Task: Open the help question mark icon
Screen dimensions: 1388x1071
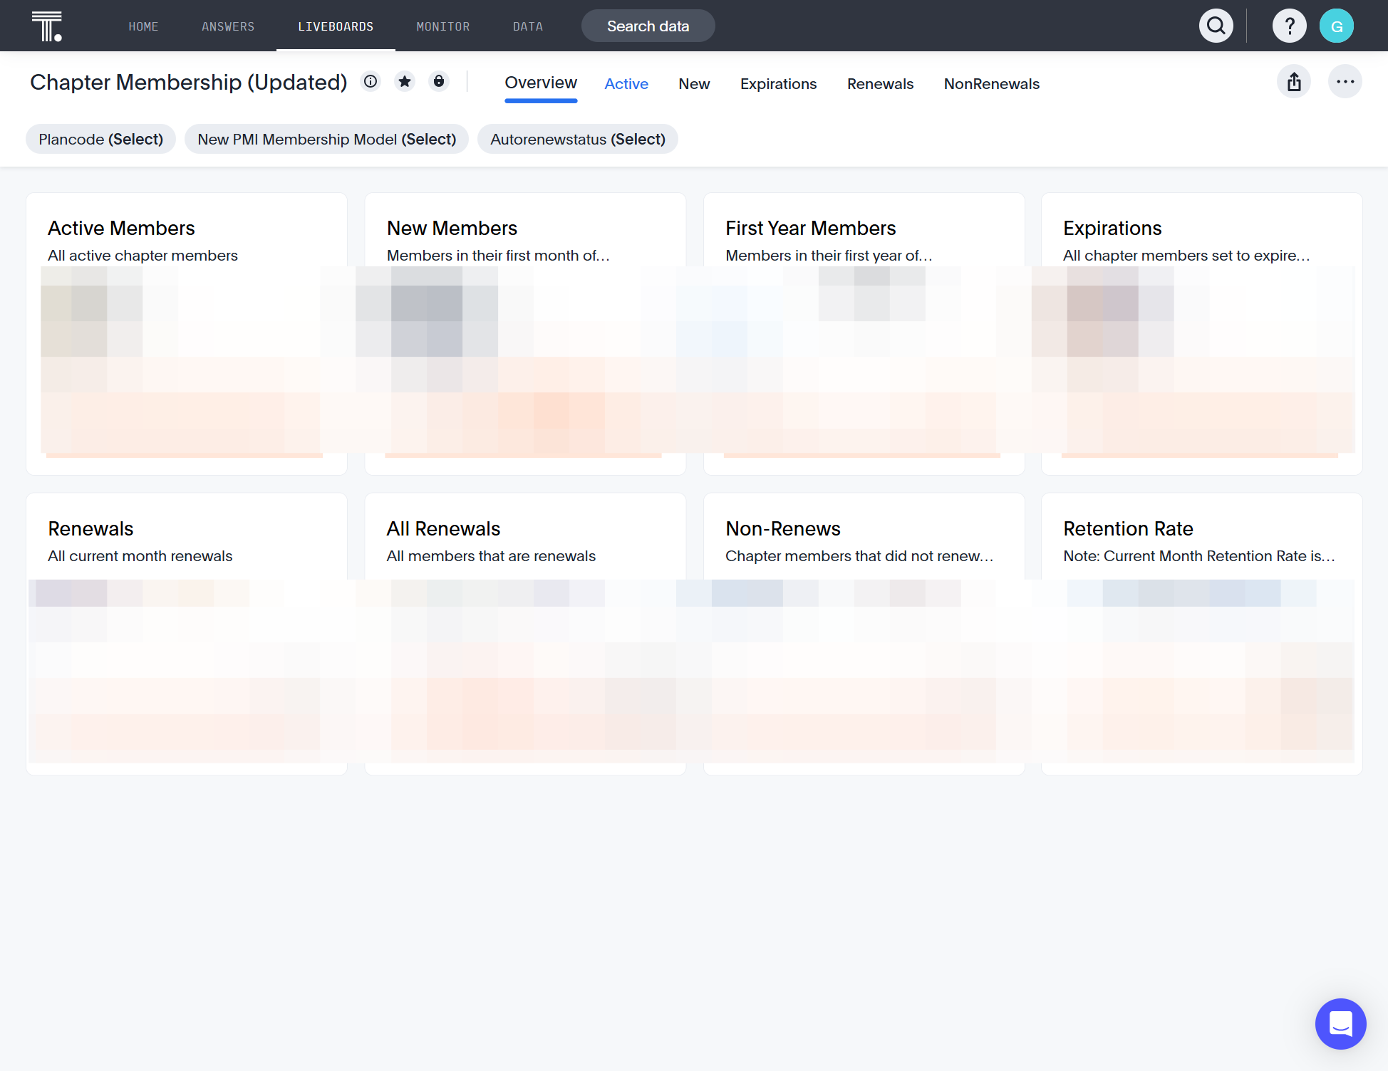Action: (1290, 26)
